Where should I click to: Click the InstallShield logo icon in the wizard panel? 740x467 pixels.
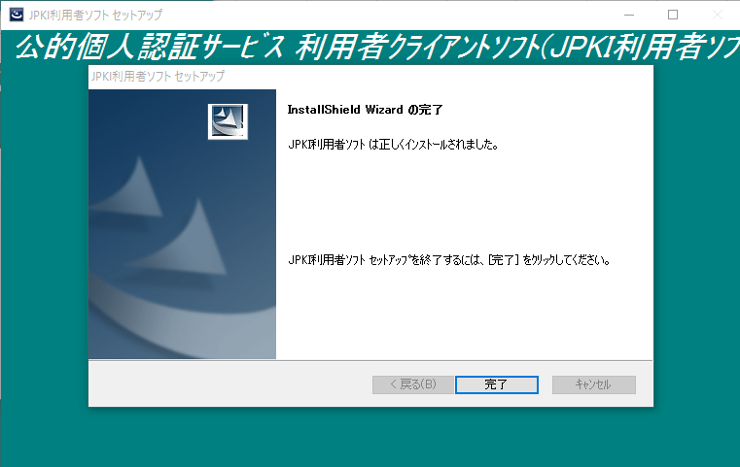tap(228, 121)
